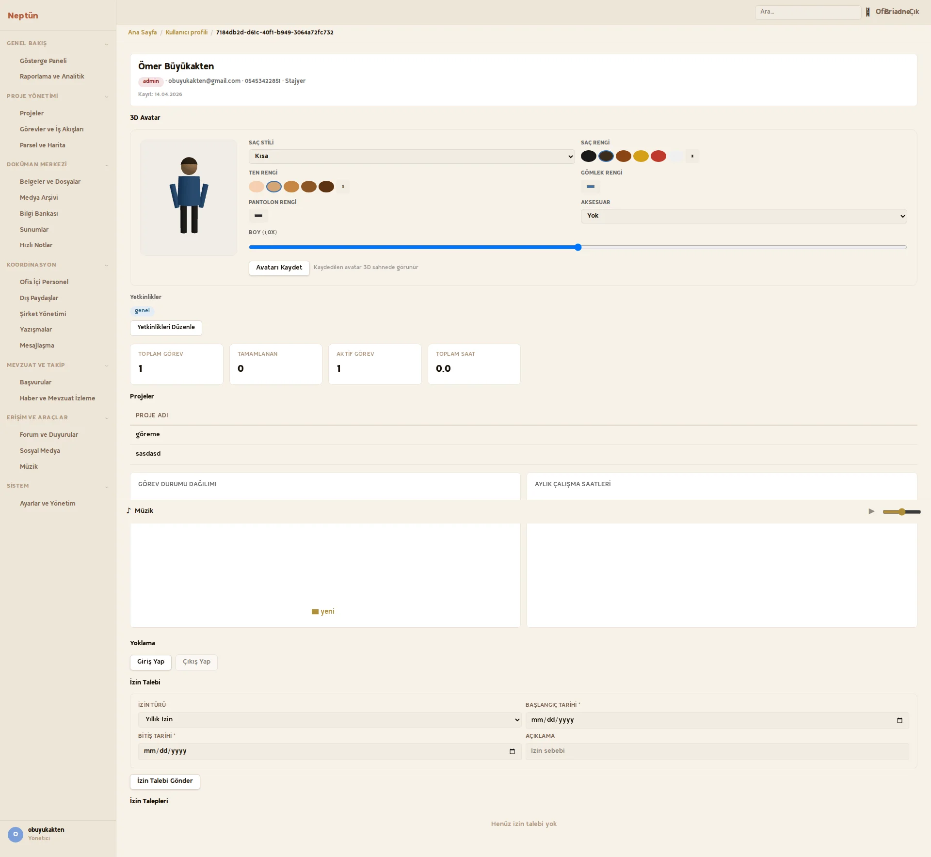Collapse the Koordinasyon sidebar section
The image size is (931, 857).
coord(58,265)
